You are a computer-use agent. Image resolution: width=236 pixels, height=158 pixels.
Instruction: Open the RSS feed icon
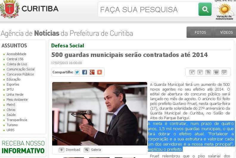(208, 72)
